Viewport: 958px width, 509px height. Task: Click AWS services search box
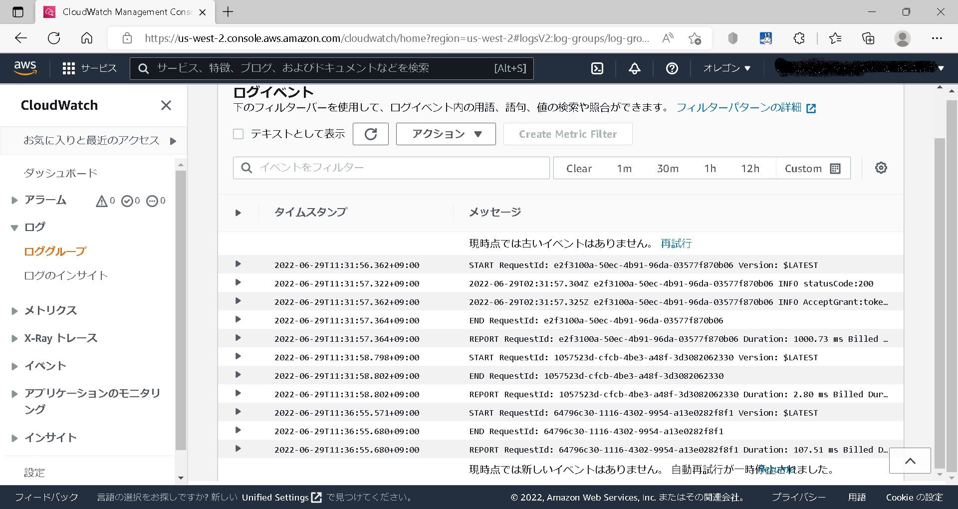pyautogui.click(x=332, y=68)
